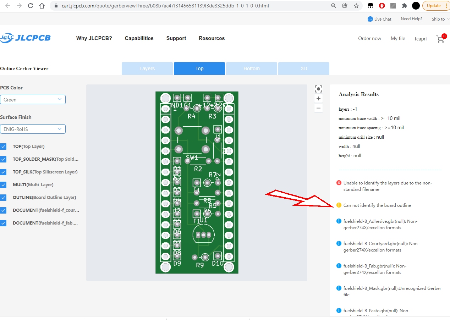Open PCB Color dropdown showing Green

pos(33,100)
